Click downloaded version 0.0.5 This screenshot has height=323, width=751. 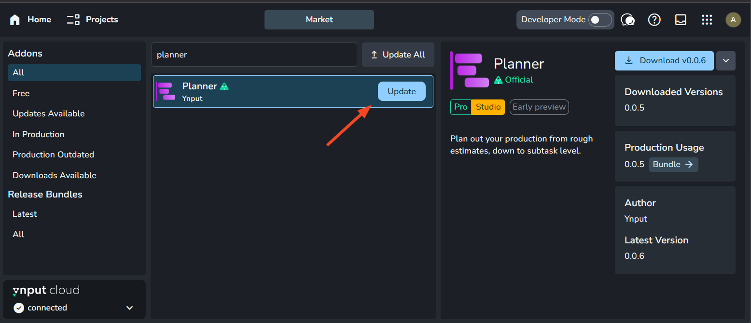pyautogui.click(x=634, y=108)
